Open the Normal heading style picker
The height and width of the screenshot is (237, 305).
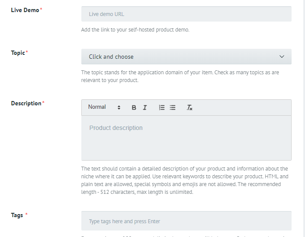tap(97, 107)
